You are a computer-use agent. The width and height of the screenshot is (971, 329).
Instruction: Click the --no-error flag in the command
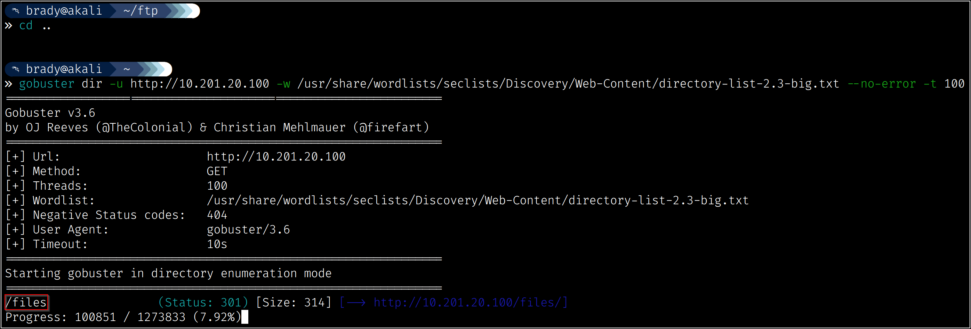click(x=881, y=84)
